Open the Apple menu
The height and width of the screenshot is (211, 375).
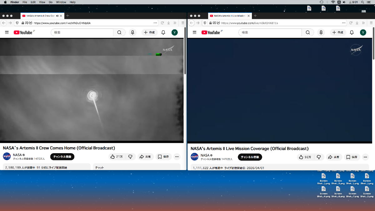(x=5, y=2)
